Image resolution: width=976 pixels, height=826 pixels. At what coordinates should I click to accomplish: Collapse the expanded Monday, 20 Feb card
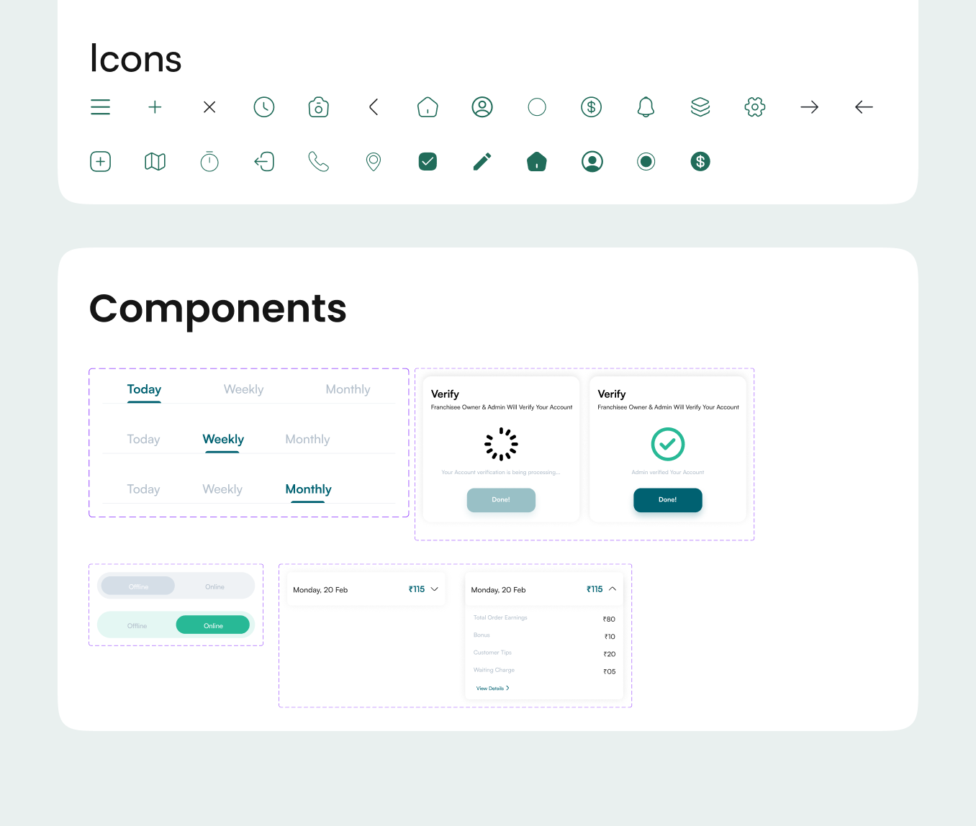pos(613,589)
